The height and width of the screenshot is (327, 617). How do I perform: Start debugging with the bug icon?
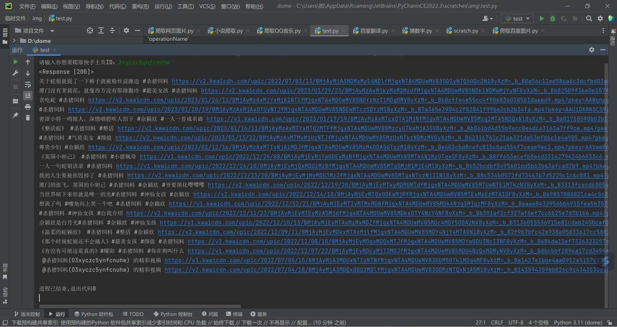pos(552,18)
